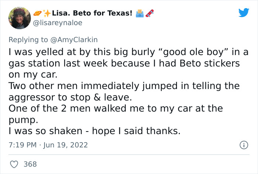
Task: Click the sparkles emoji before the name
Action: tap(47, 13)
